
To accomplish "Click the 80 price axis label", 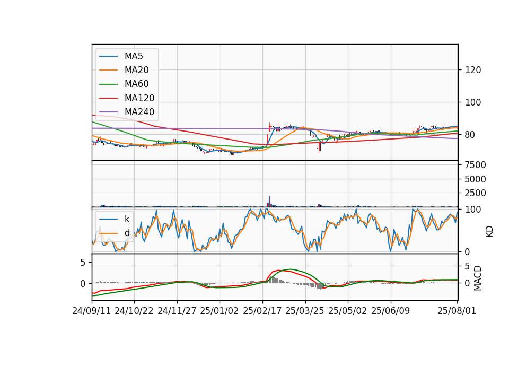I will 470,134.
